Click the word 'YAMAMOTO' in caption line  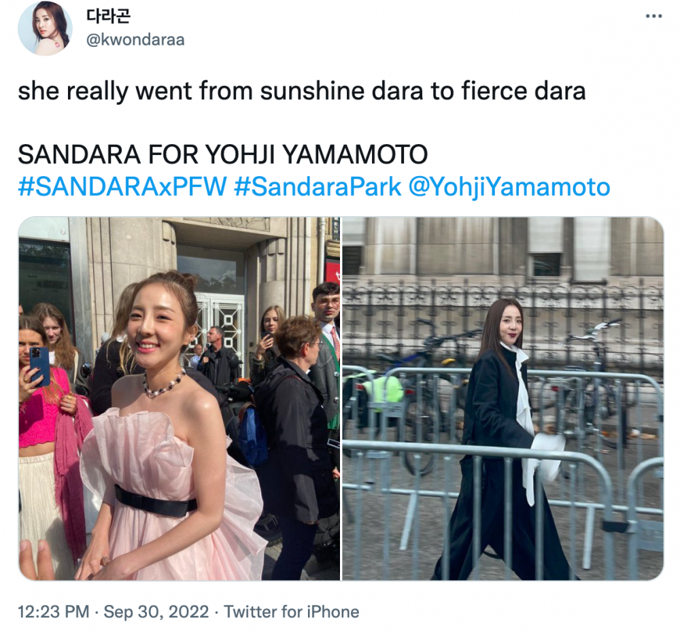tap(355, 155)
